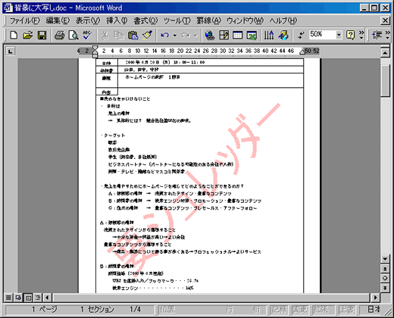Paste from clipboard using the toolbar icon
394x318 pixels.
[133, 35]
